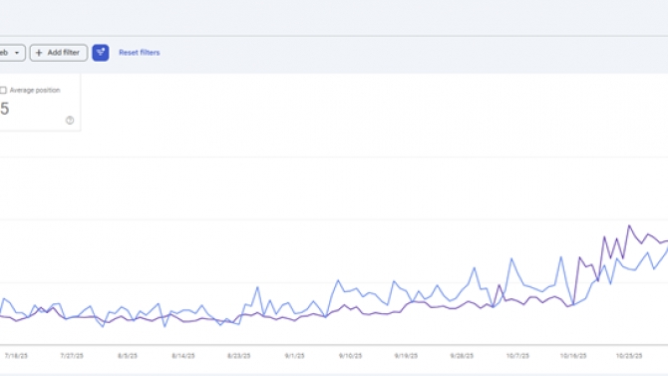Click the 9/10/25 date label
668x376 pixels.
350,355
